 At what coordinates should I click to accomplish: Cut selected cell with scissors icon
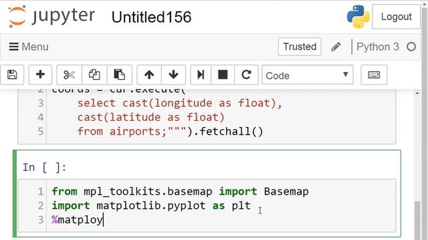(69, 75)
